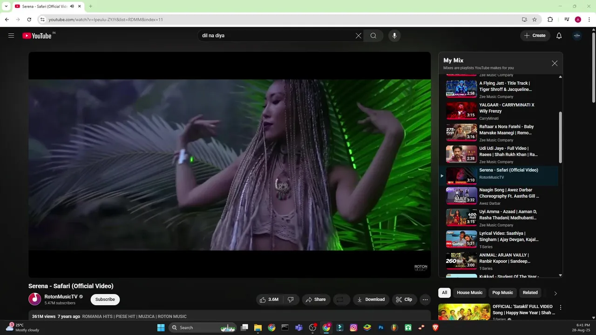The image size is (596, 335).
Task: Play 'Uyi Amma - Azaad' video
Action: coord(499,218)
